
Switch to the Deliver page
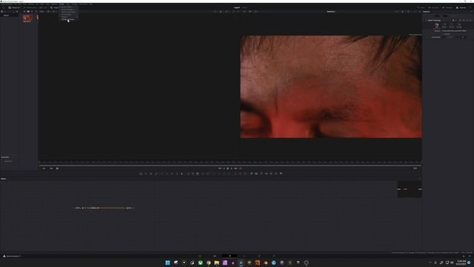point(274,256)
